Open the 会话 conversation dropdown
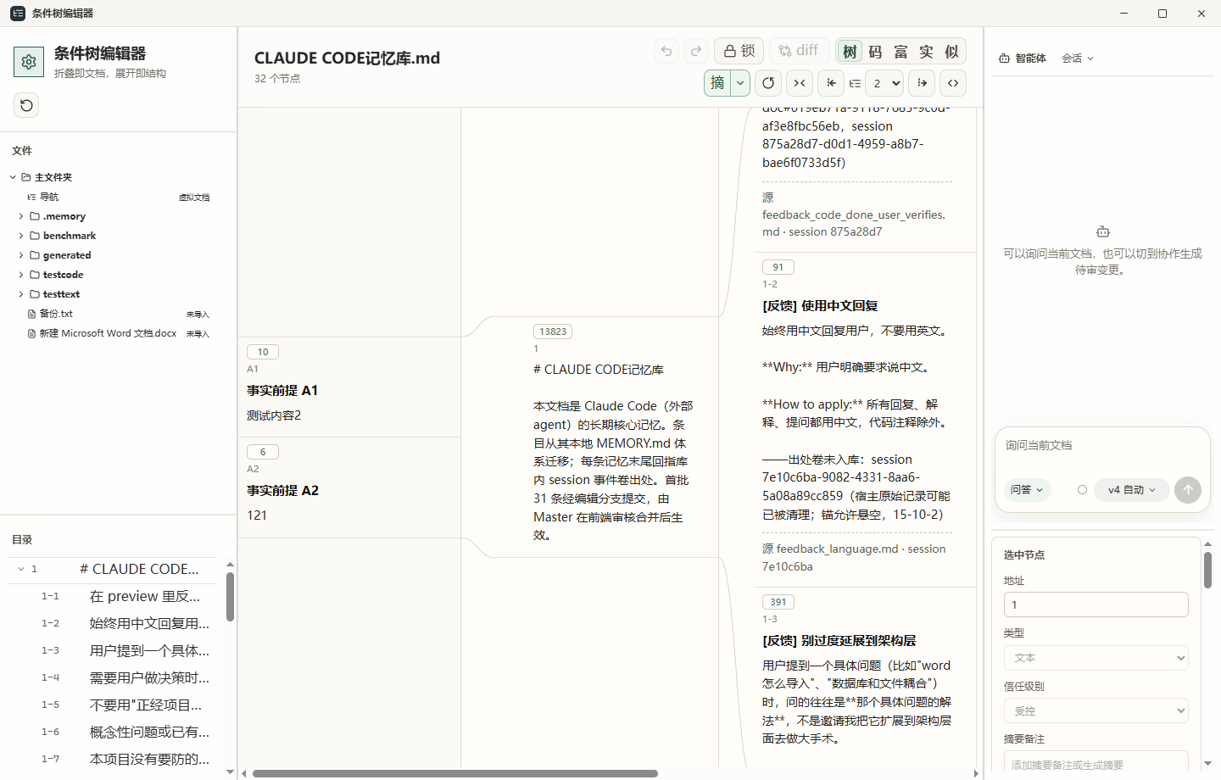Screen dimensions: 1221x780 tap(1078, 58)
